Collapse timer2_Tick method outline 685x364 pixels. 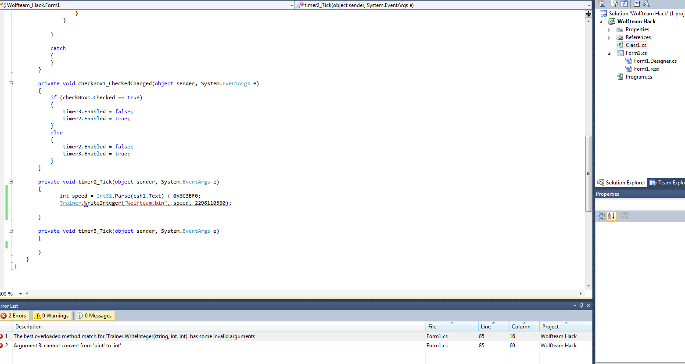pos(11,181)
